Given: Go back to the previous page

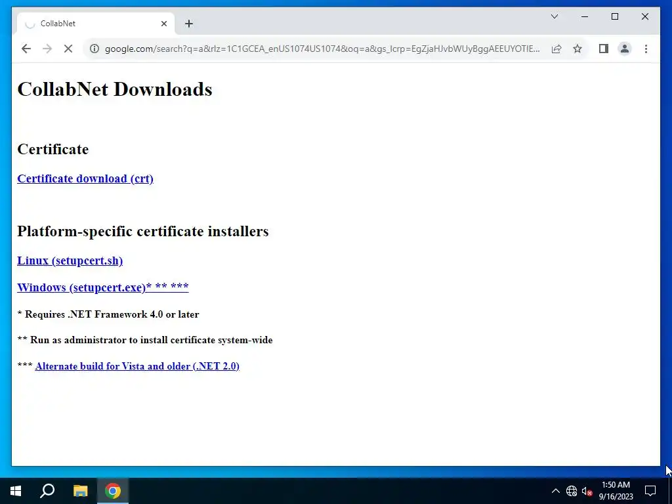Looking at the screenshot, I should tap(26, 49).
